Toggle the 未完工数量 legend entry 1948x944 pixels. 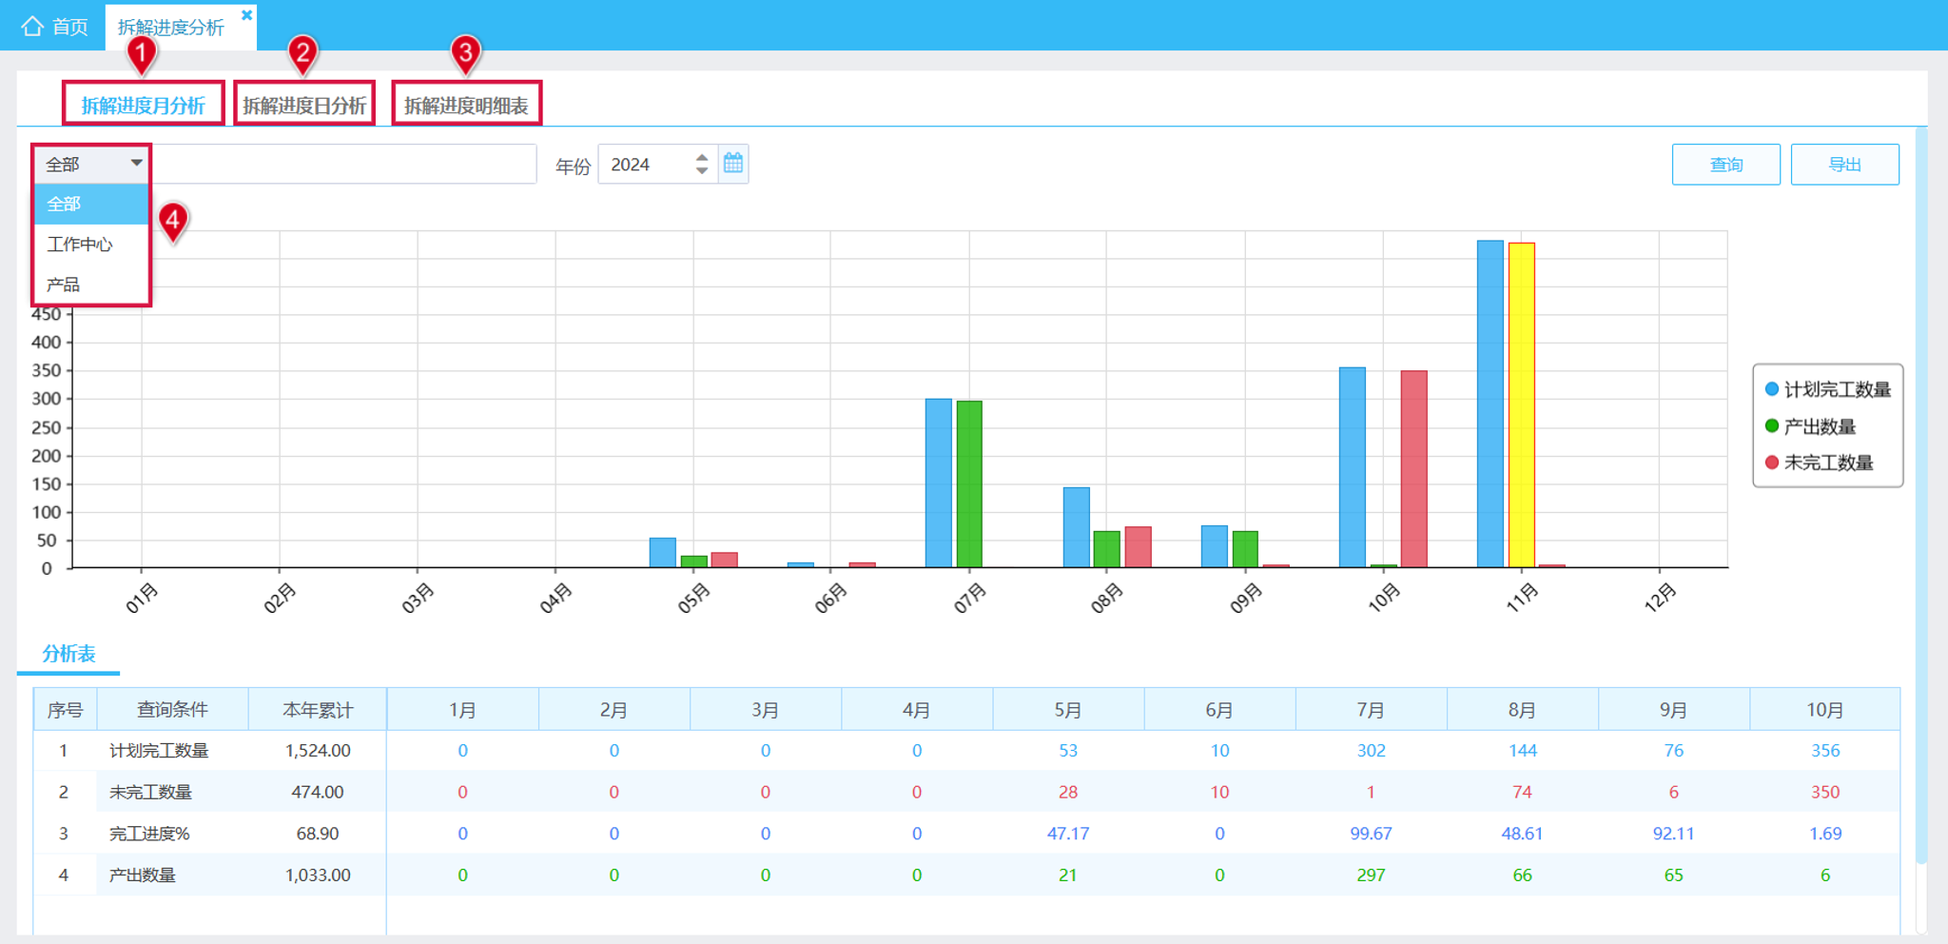click(1819, 462)
